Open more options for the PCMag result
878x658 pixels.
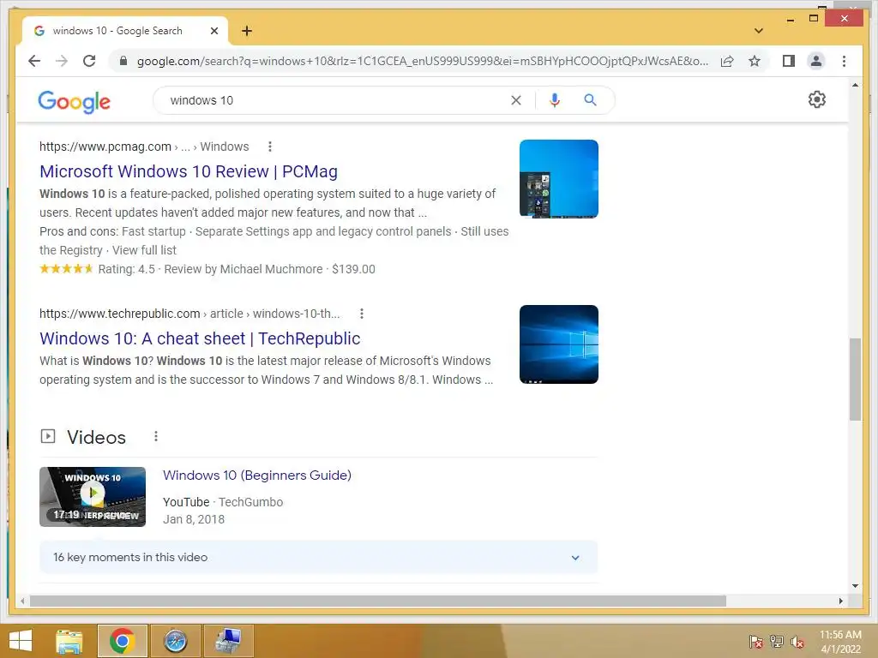270,147
